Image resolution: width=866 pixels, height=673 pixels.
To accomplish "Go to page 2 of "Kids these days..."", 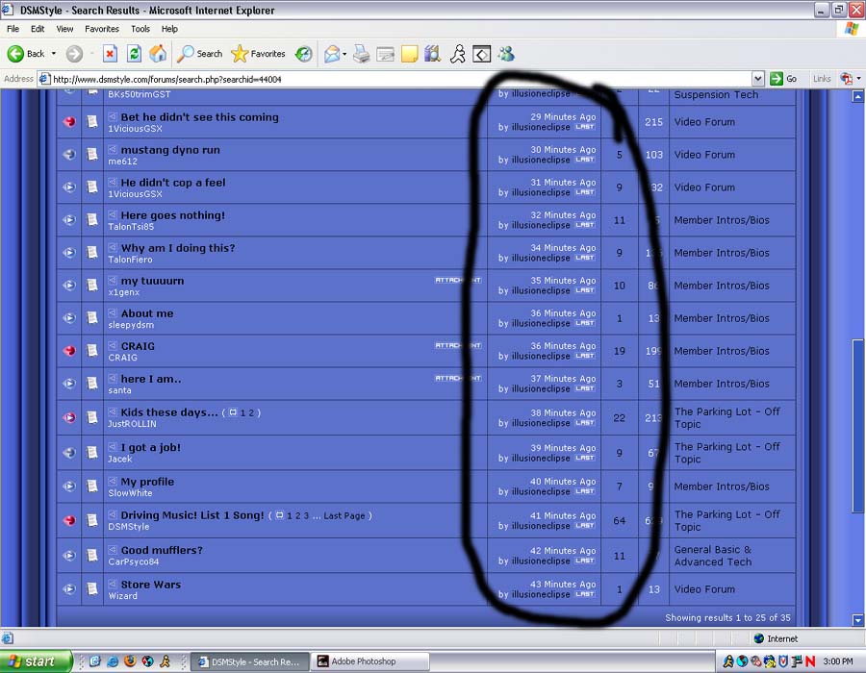I will (252, 412).
